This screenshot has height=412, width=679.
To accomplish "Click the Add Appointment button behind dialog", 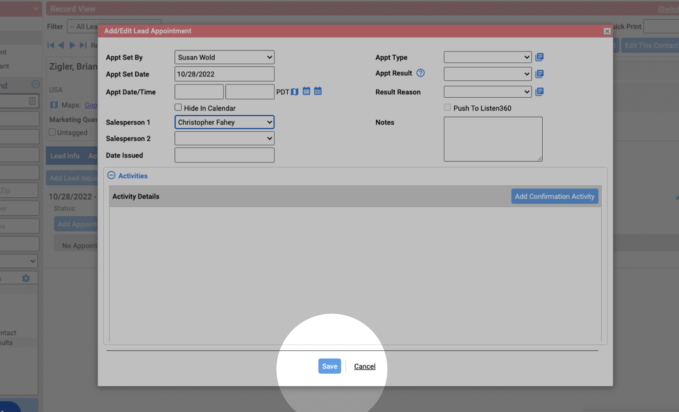I will coord(76,224).
